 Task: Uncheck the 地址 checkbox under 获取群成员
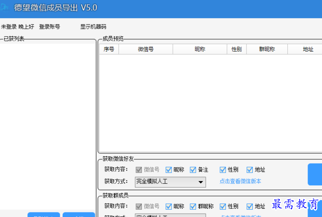coord(250,206)
